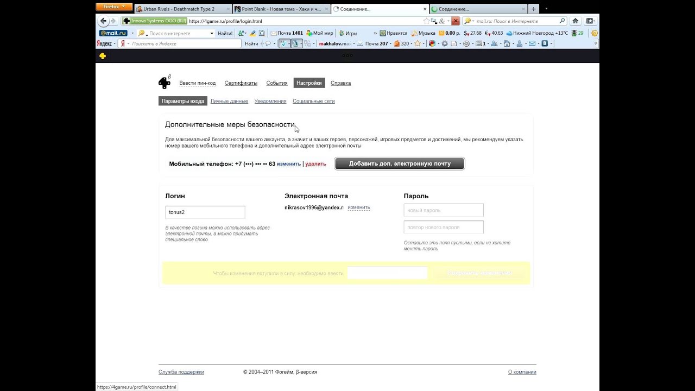Click euro rate 40.63 indicator
The image size is (695, 391).
click(x=494, y=33)
